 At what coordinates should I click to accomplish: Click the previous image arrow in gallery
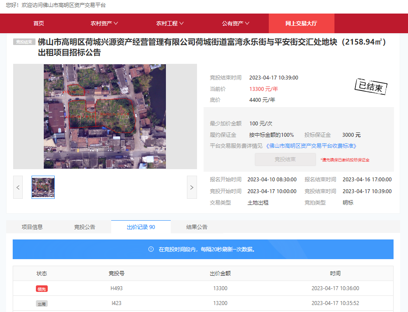pyautogui.click(x=18, y=187)
